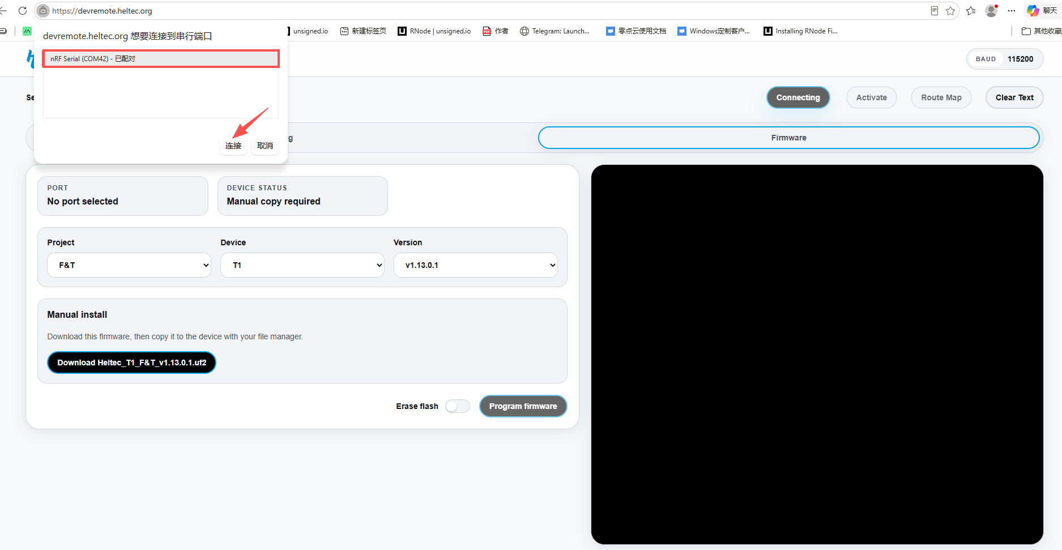Open the Installing RNode Fi... bookmark
Viewport: 1062px width, 550px height.
pyautogui.click(x=800, y=31)
